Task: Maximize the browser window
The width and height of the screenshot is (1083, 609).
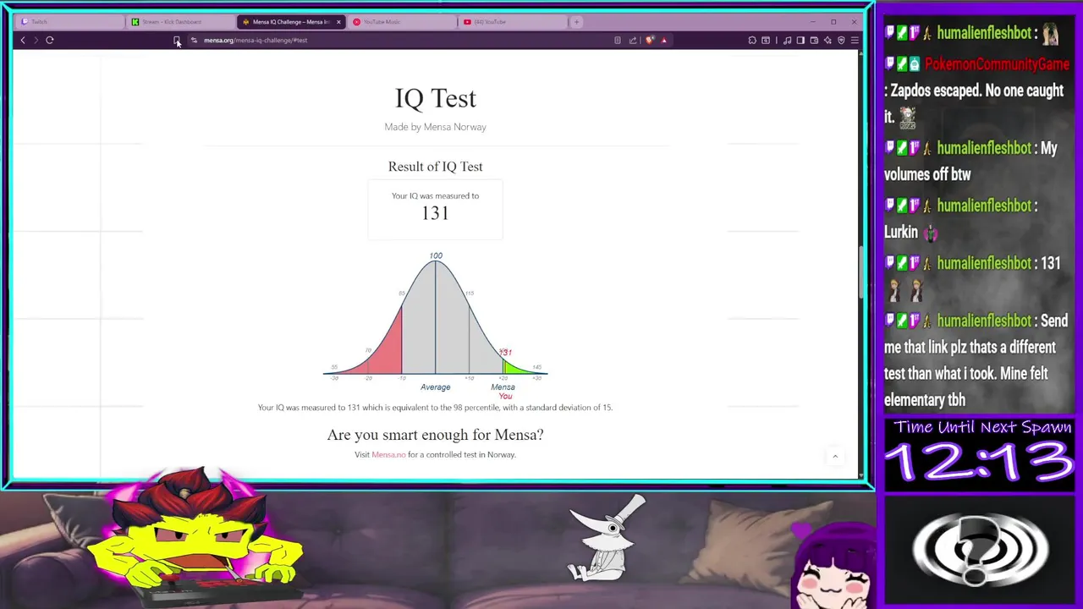Action: click(833, 22)
